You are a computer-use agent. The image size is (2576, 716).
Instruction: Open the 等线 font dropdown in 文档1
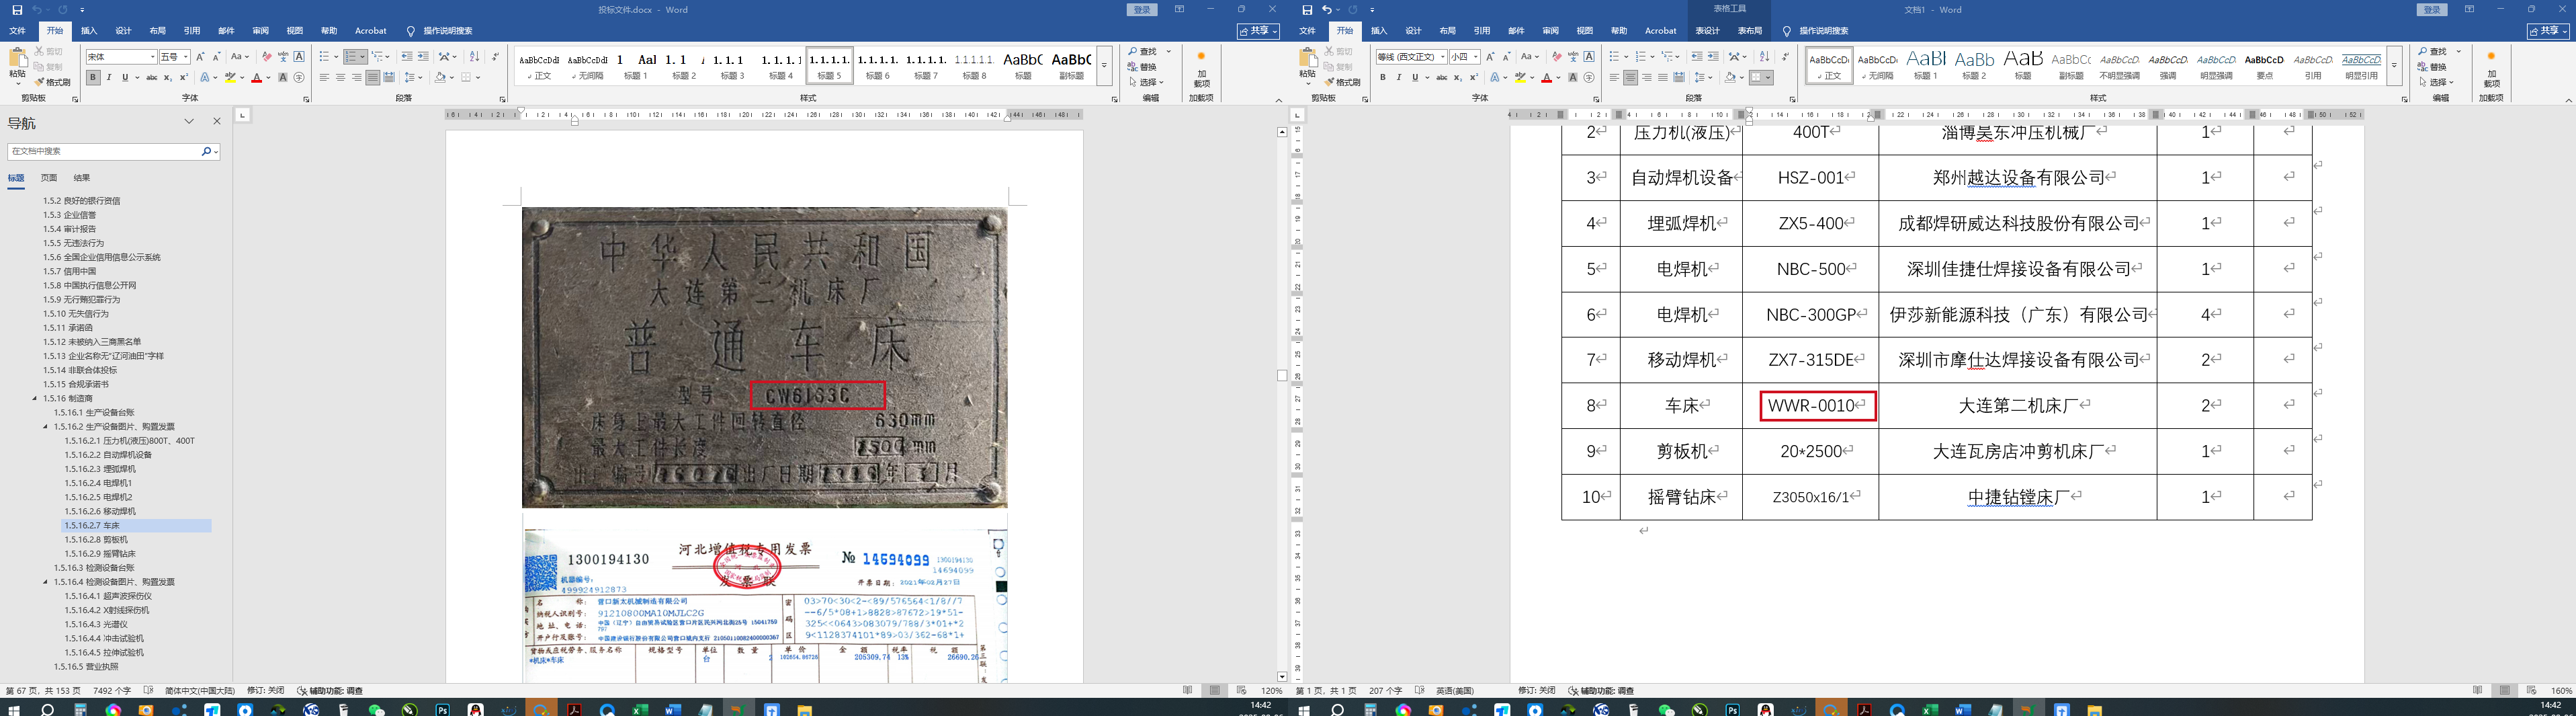click(1442, 57)
